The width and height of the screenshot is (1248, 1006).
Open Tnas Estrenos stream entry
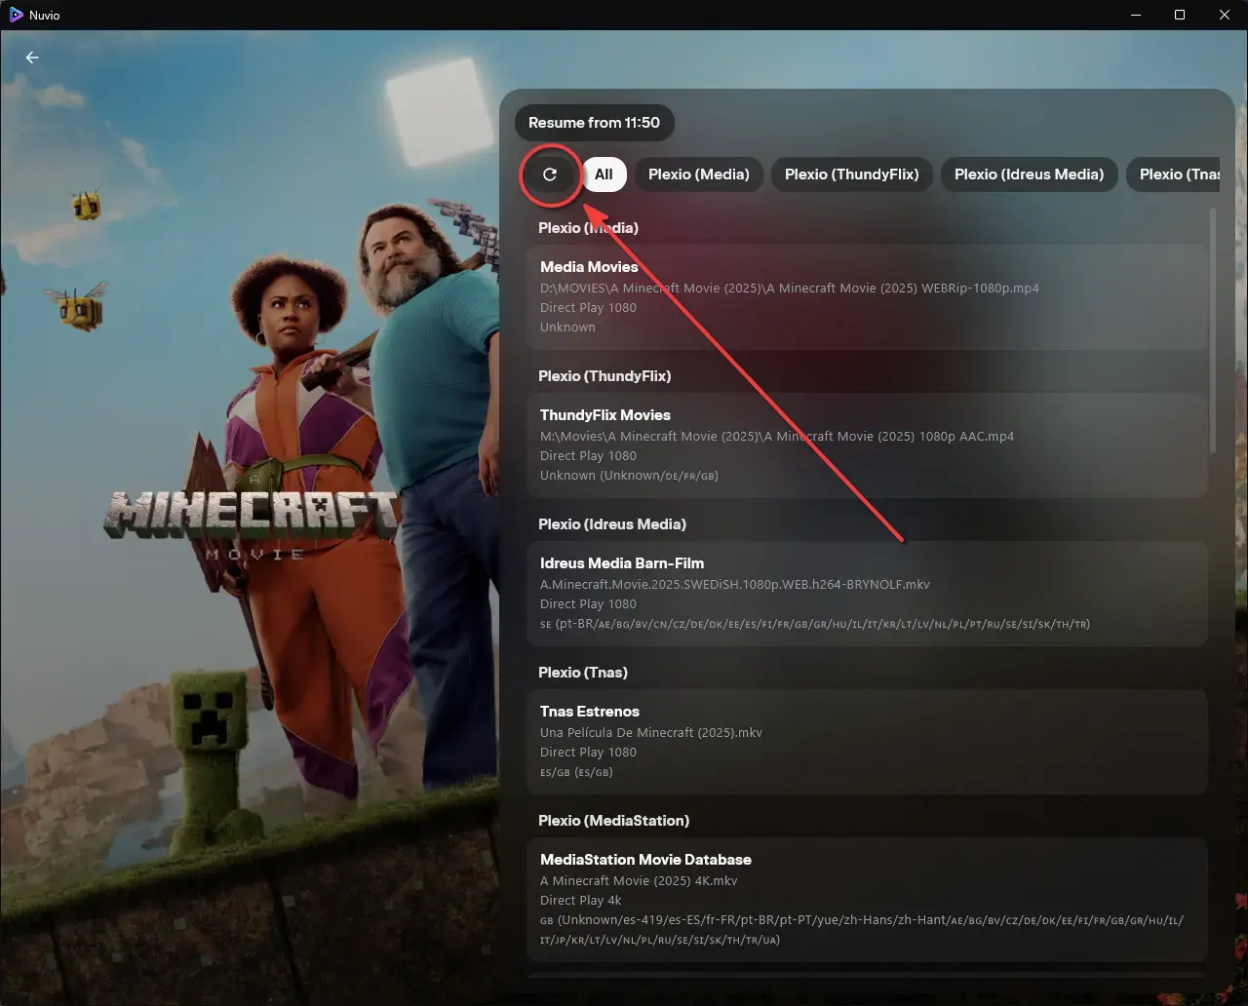point(868,742)
